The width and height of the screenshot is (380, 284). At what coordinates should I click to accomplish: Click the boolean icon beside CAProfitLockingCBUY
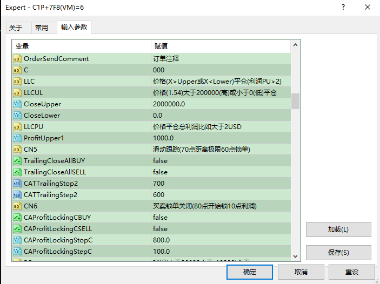point(17,218)
